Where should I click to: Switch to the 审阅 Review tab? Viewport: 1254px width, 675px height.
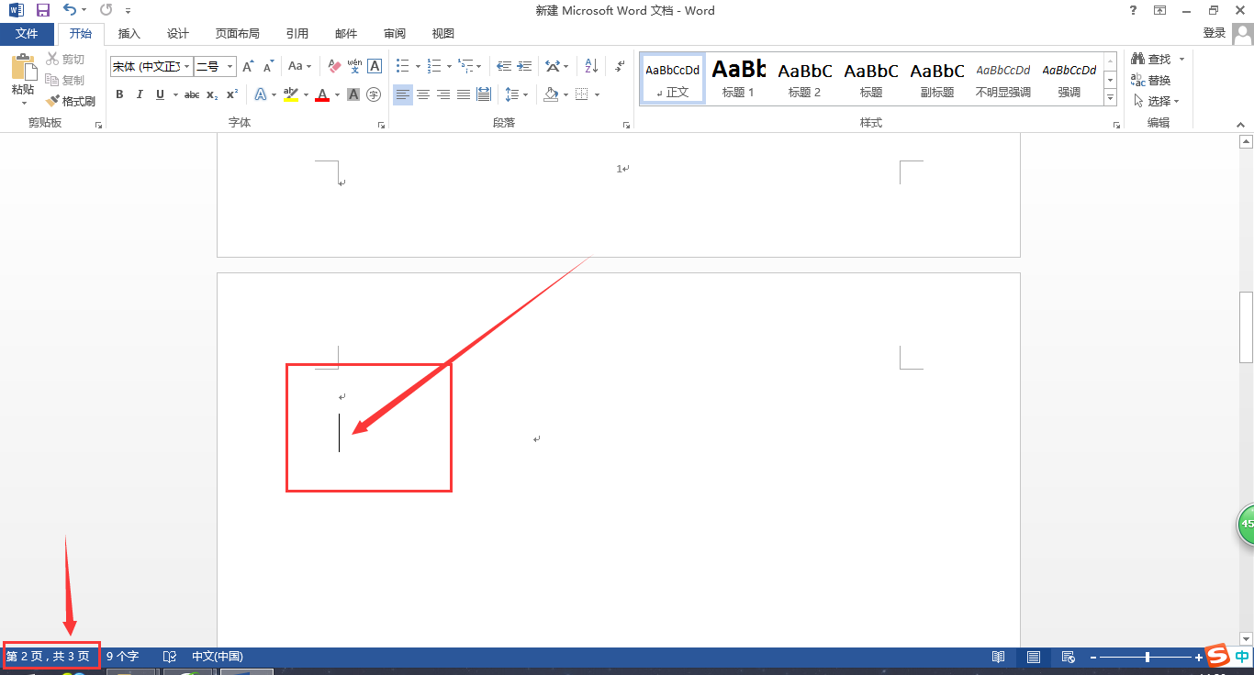[x=395, y=33]
